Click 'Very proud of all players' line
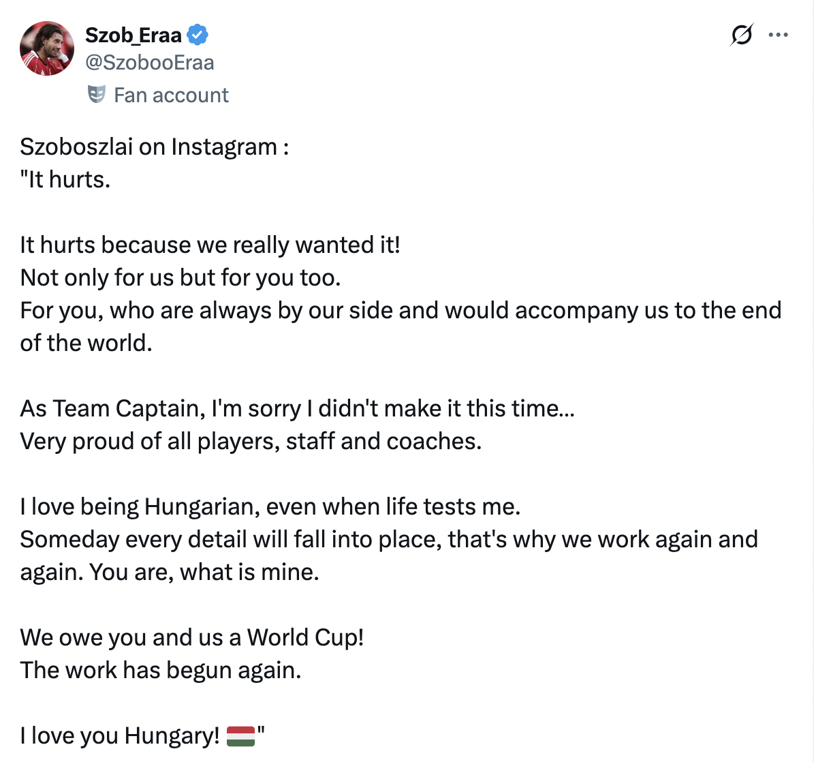 tap(251, 441)
